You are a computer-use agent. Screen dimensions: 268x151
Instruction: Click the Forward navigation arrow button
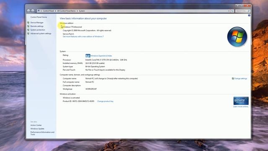pos(33,11)
